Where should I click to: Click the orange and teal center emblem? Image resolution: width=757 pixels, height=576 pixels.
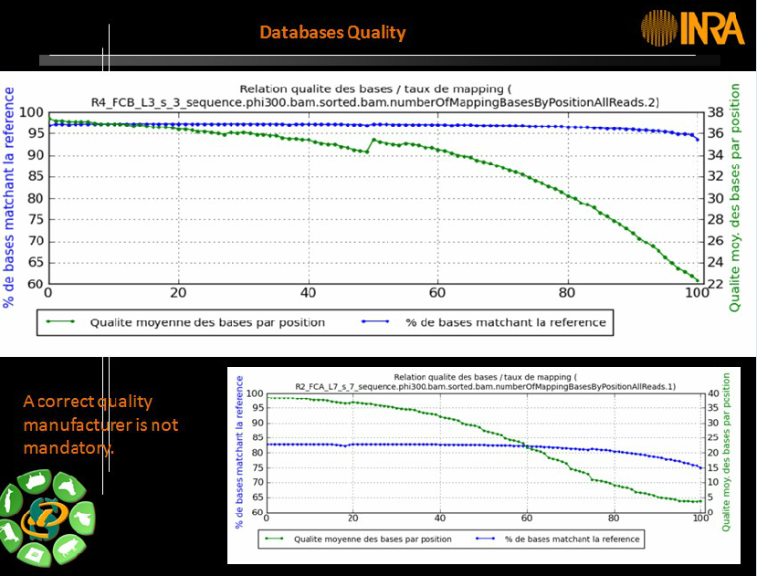click(44, 518)
